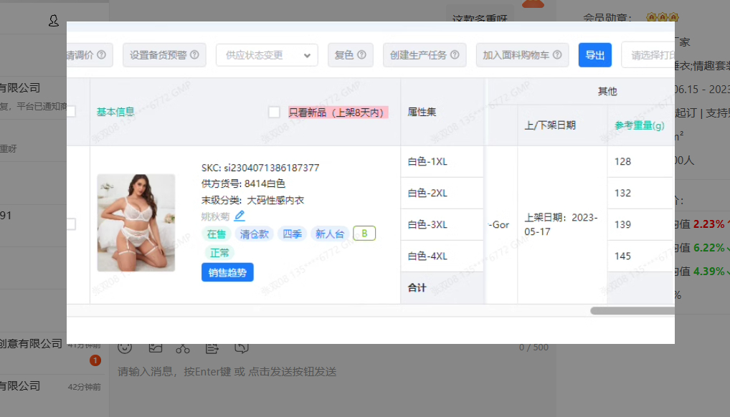The width and height of the screenshot is (730, 417).
Task: Click the 四季 tag
Action: [x=292, y=234]
